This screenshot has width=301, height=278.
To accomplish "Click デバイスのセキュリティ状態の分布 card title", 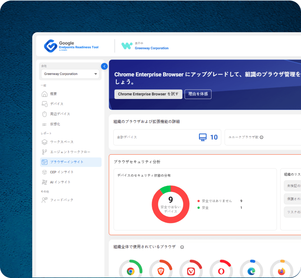I will [x=144, y=175].
